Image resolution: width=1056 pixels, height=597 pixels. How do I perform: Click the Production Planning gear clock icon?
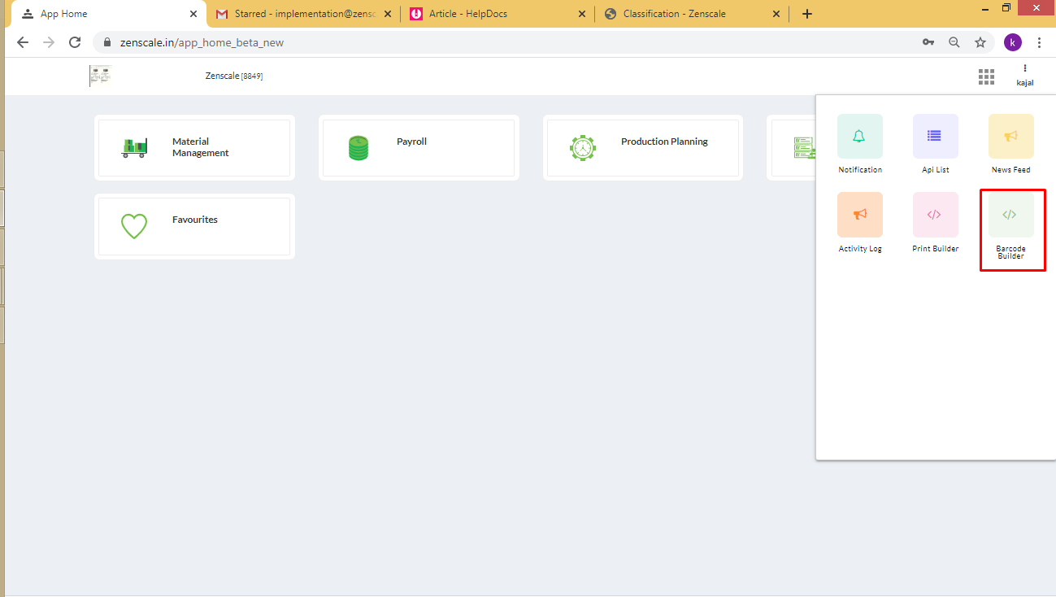pos(583,147)
